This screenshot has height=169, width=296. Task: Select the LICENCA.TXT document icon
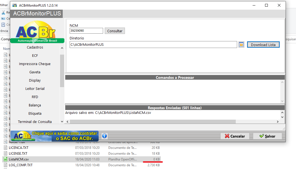click(6, 147)
